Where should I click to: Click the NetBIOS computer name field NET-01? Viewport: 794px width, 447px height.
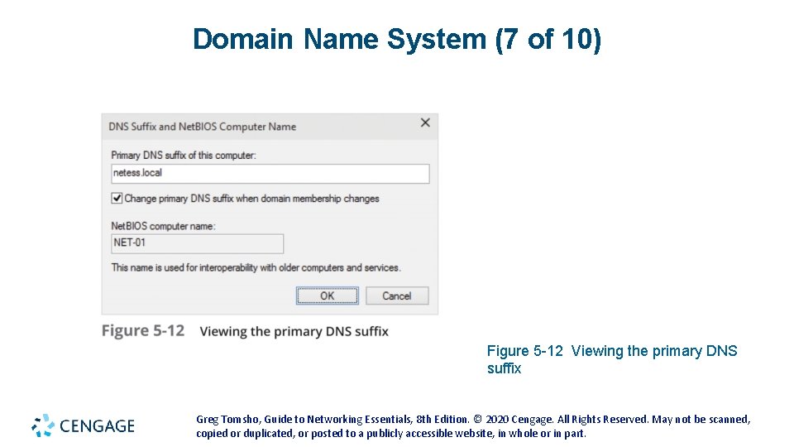(x=198, y=243)
